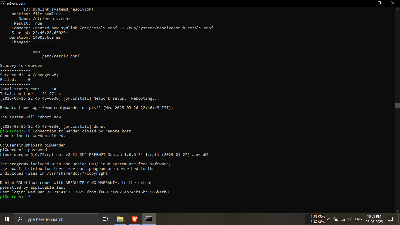Open Wi-Fi network settings tray icon
The height and width of the screenshot is (225, 400).
pyautogui.click(x=343, y=219)
